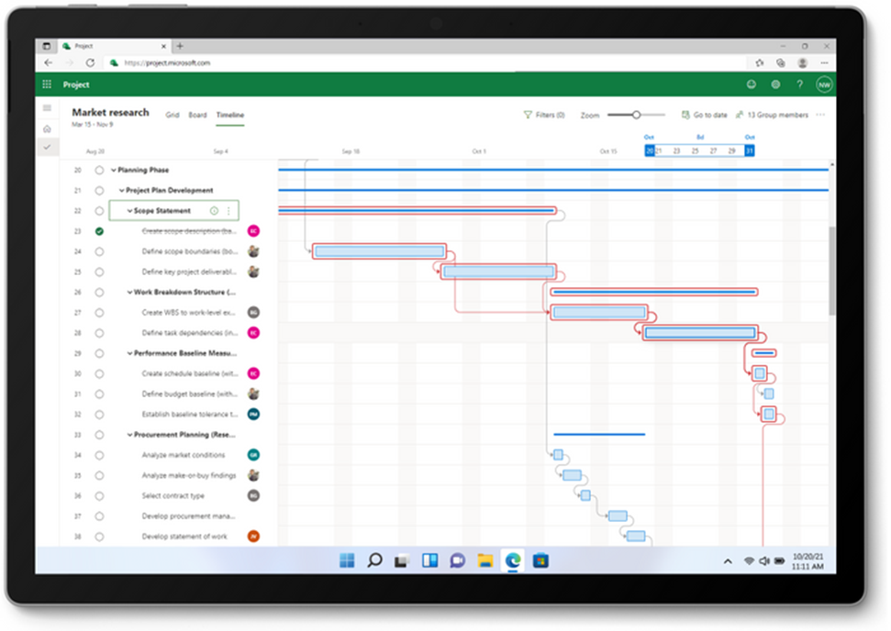The image size is (891, 631).
Task: Collapse the Planning Phase group
Action: click(x=114, y=170)
